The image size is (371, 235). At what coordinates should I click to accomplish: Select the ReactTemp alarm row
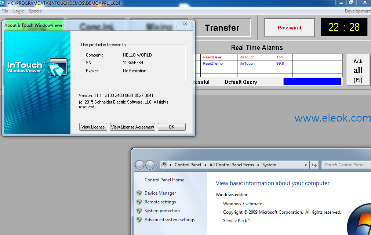click(x=269, y=64)
